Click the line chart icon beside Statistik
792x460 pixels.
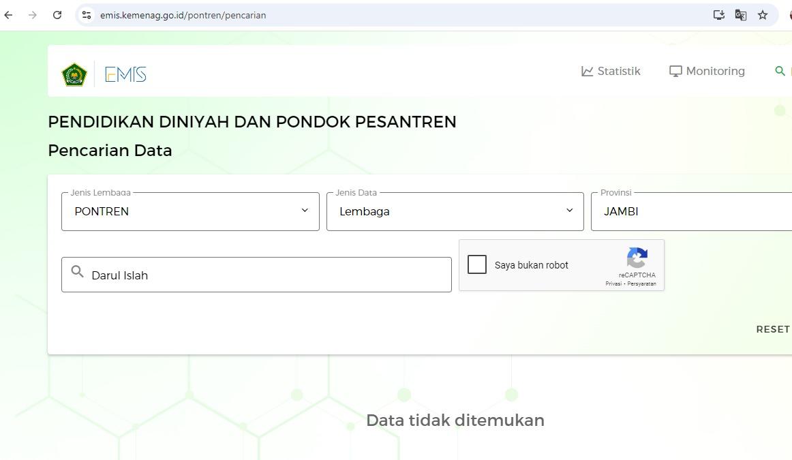587,70
